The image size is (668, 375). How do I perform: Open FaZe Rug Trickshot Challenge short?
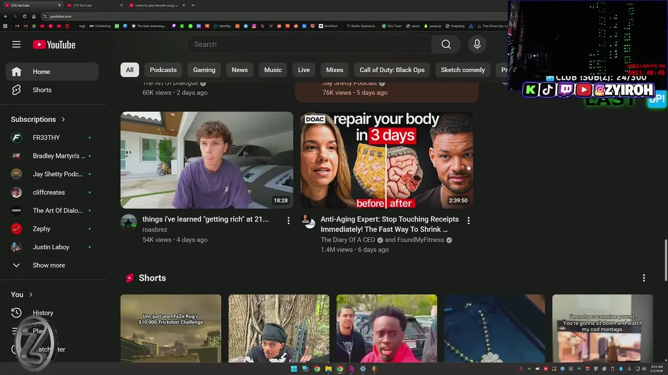point(171,329)
